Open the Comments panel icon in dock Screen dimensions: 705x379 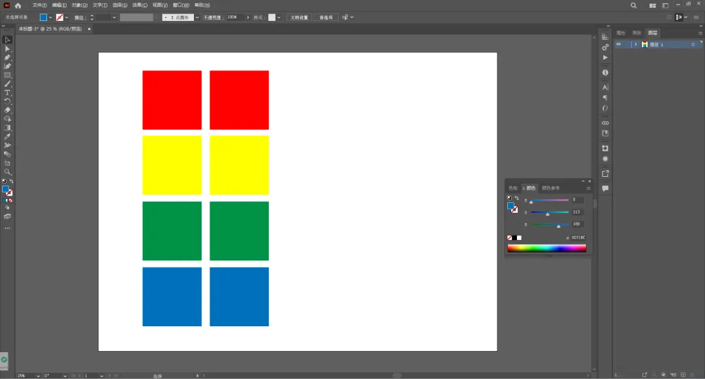(x=605, y=189)
